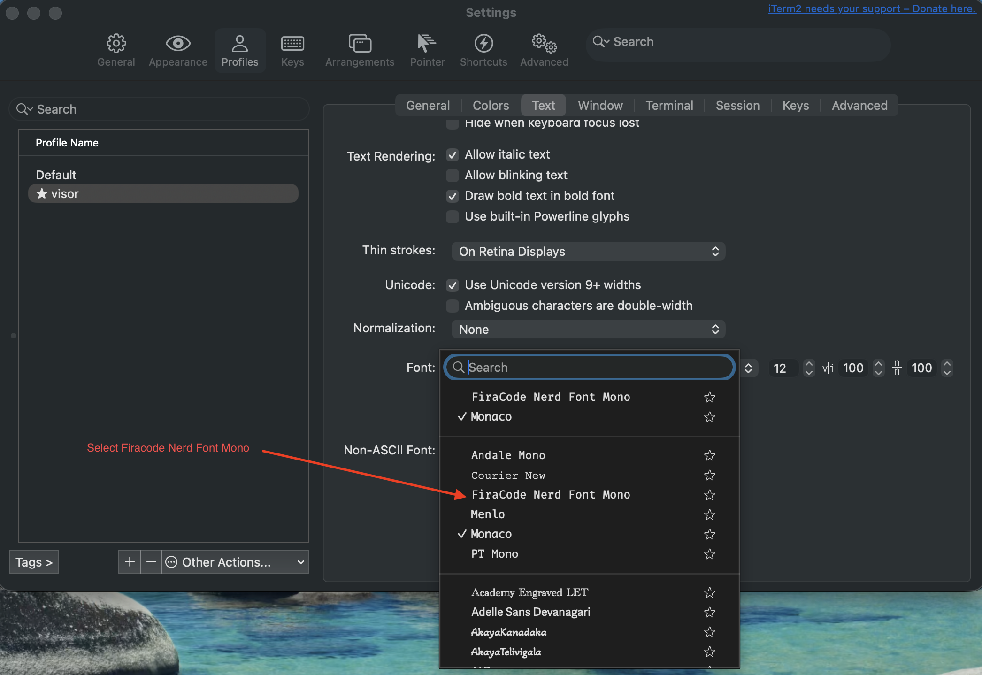982x675 pixels.
Task: Adjust the vertical spacing stepper
Action: [947, 368]
